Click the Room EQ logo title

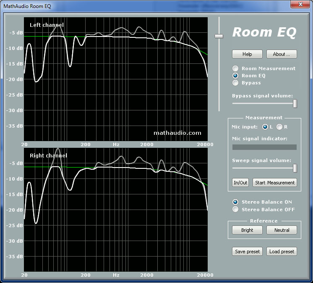264,32
